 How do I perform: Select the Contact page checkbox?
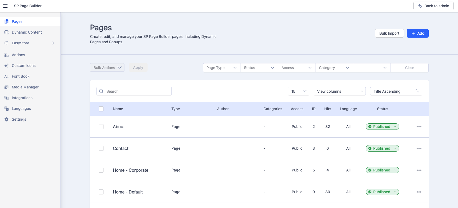pyautogui.click(x=101, y=148)
